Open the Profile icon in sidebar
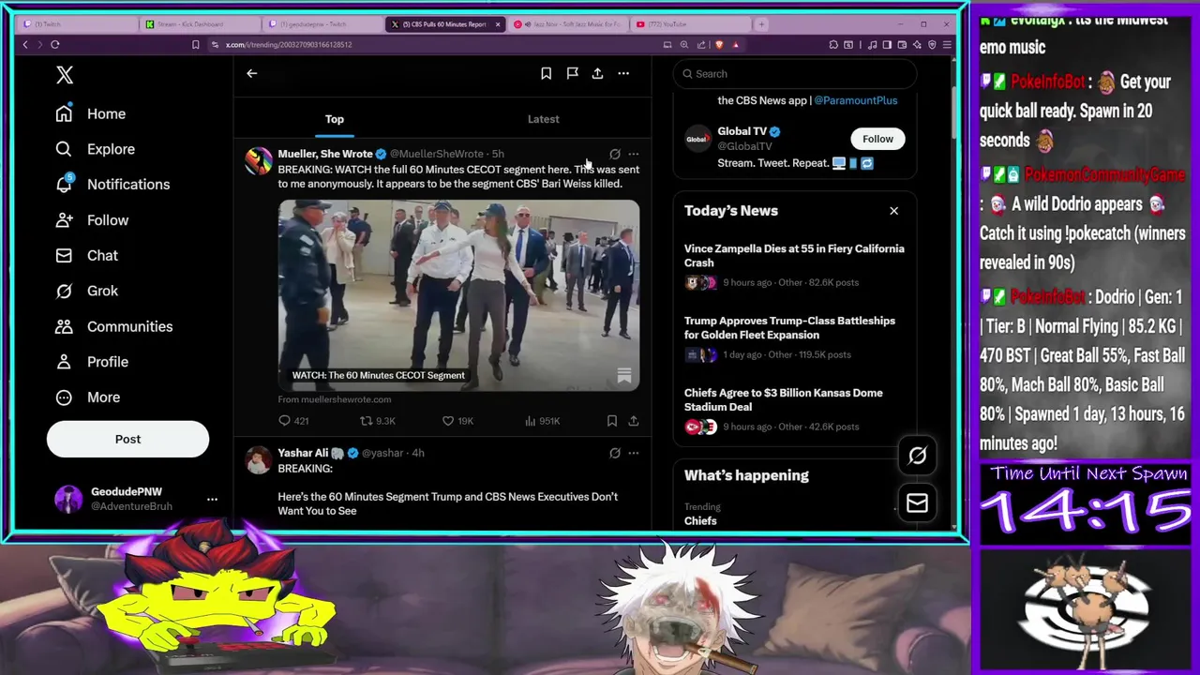 [x=64, y=362]
